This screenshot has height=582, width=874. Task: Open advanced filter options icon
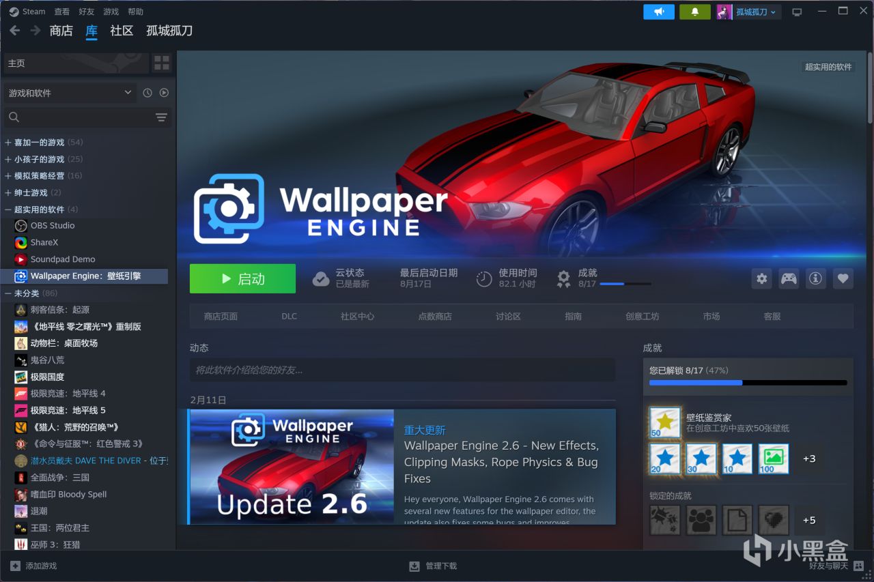click(161, 117)
